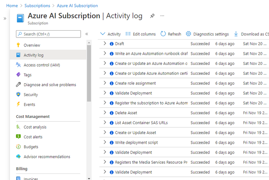The width and height of the screenshot is (269, 180).
Task: Collapse the sidebar menu with double chevron
Action: [x=87, y=34]
